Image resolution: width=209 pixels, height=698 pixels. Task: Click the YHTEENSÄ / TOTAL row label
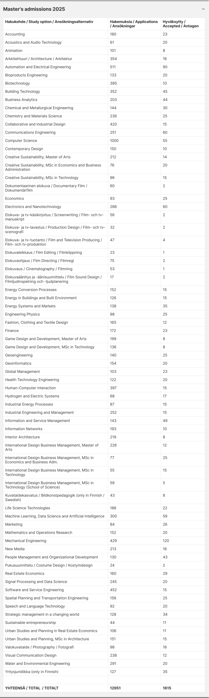pos(32,688)
